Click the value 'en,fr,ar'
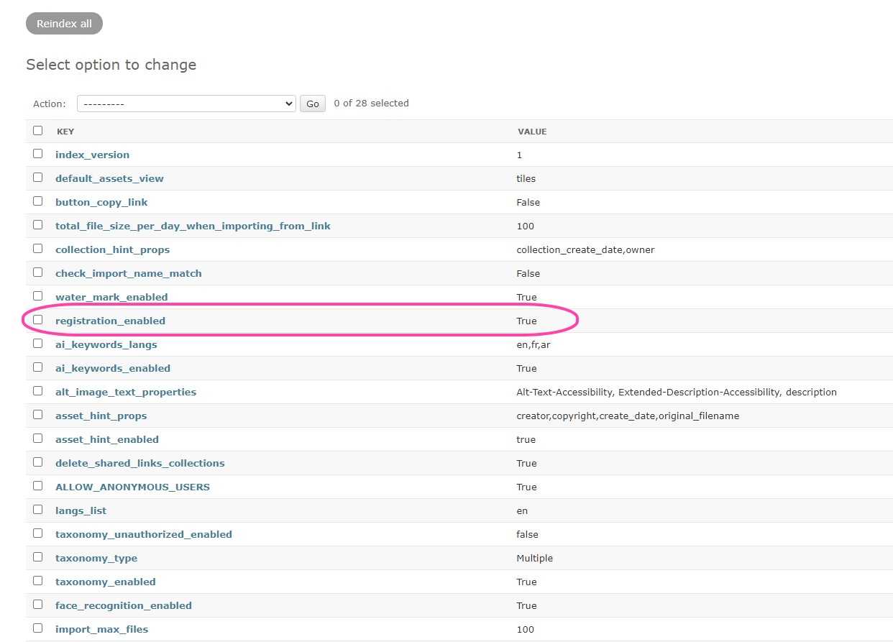893x642 pixels. [x=533, y=344]
